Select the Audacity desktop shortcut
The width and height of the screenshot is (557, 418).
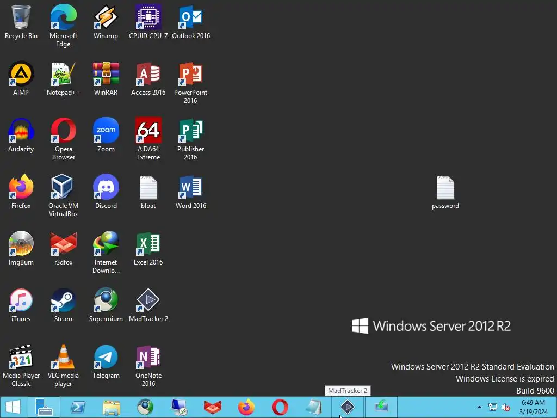[21, 135]
